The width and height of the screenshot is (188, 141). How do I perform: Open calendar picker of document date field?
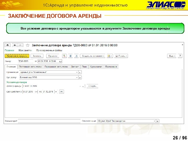[x=61, y=61]
